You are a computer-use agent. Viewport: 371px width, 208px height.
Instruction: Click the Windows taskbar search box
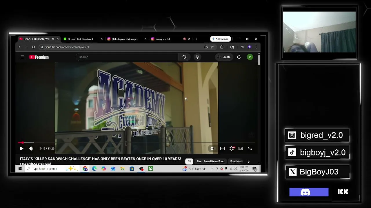tap(52, 169)
